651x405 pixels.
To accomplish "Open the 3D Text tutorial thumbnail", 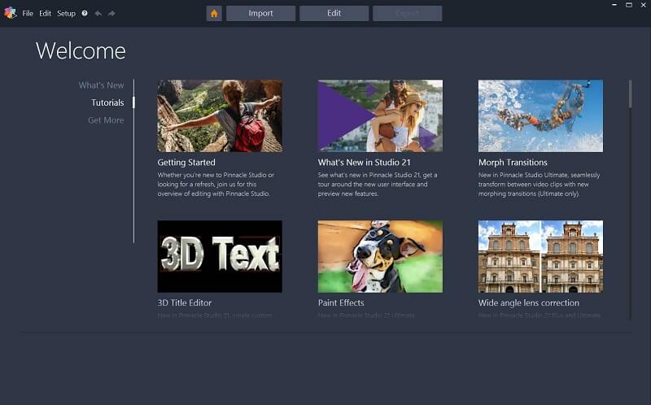I will (x=220, y=256).
